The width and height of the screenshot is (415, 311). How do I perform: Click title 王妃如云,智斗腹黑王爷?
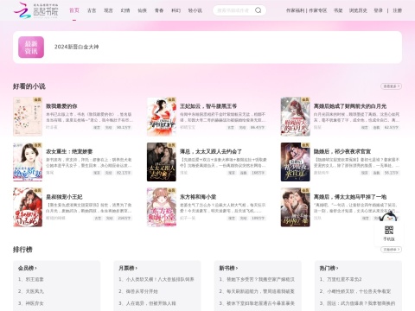pyautogui.click(x=208, y=106)
